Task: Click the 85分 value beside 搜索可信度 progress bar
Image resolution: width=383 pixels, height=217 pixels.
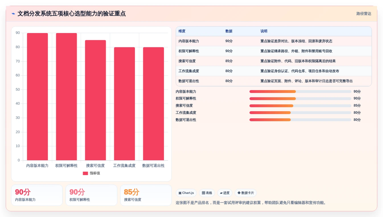Action: pyautogui.click(x=357, y=106)
